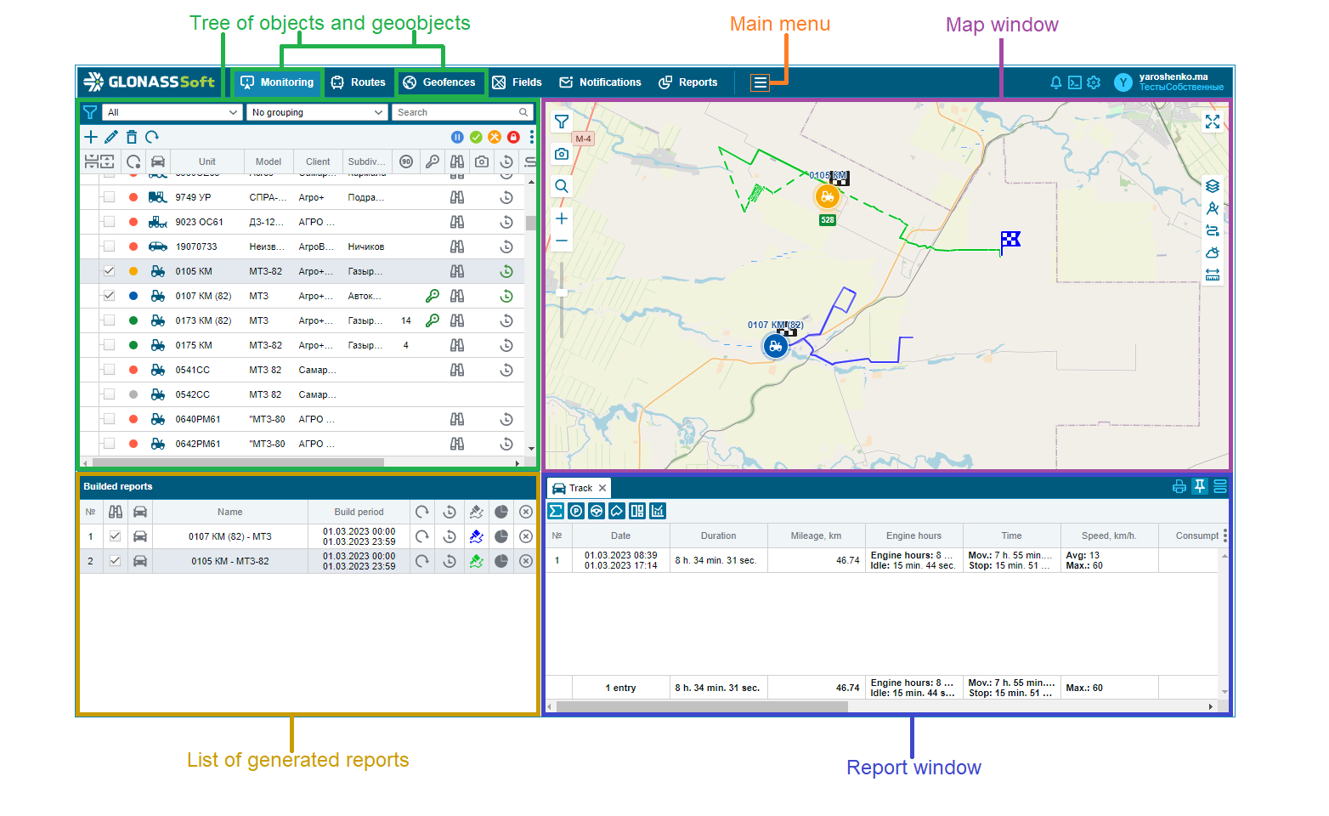
Task: Open the hamburger menu in main menu bar
Action: point(760,82)
